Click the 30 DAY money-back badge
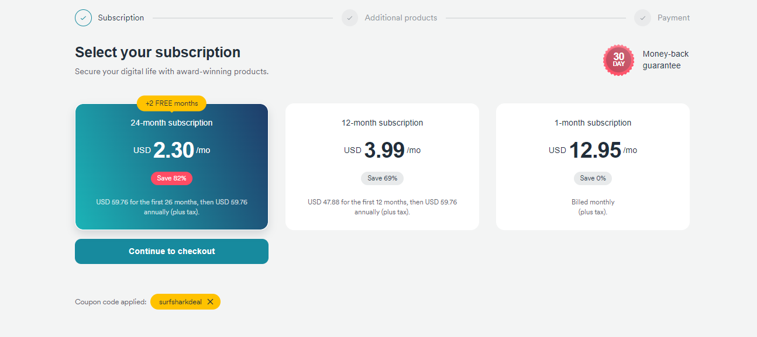757x337 pixels. point(618,60)
